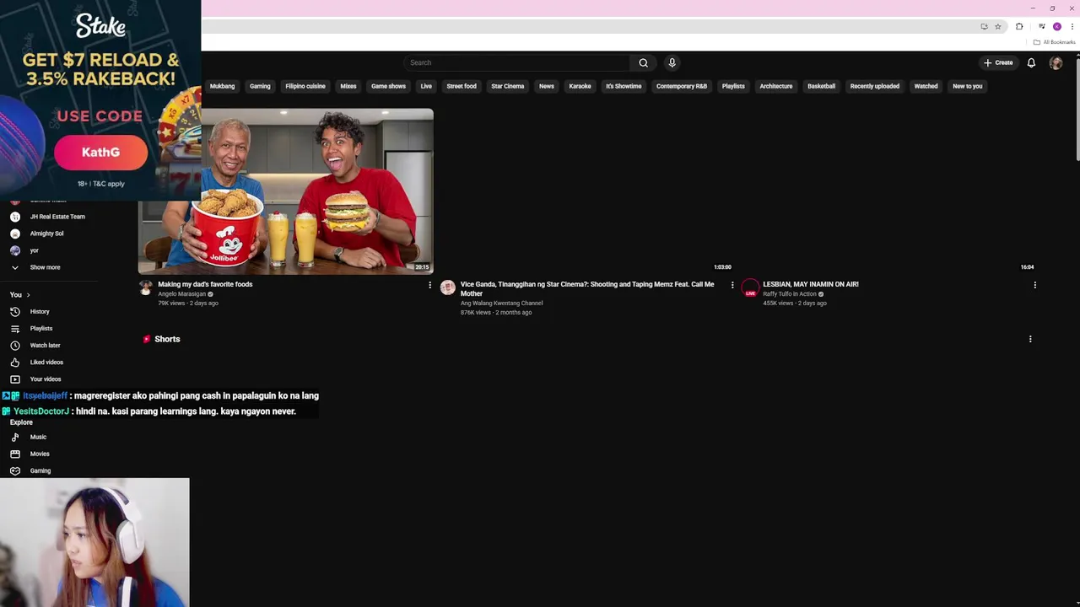Click the Watch later clock icon

pyautogui.click(x=14, y=345)
